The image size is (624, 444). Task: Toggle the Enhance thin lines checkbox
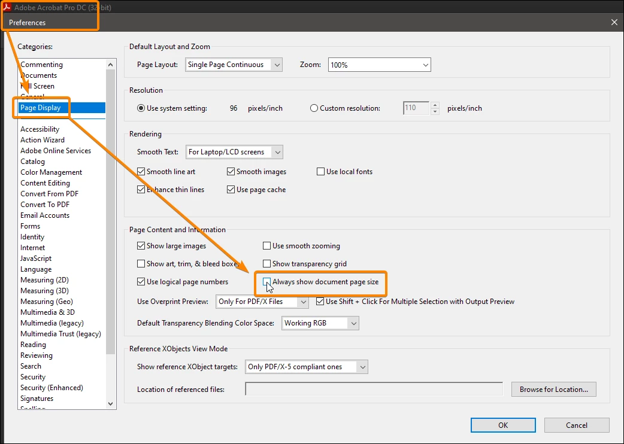pos(141,190)
